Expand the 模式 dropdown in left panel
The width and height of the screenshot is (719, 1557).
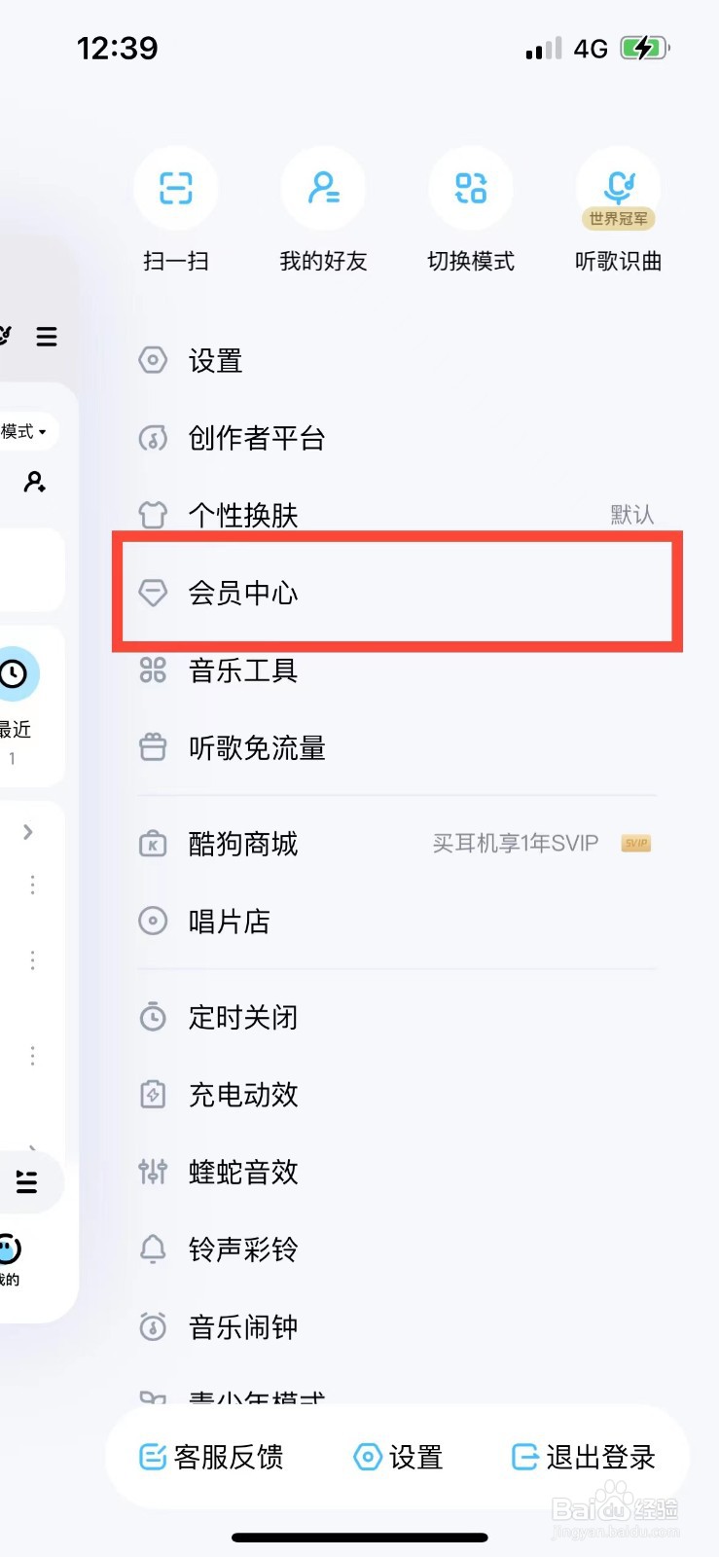tap(26, 431)
